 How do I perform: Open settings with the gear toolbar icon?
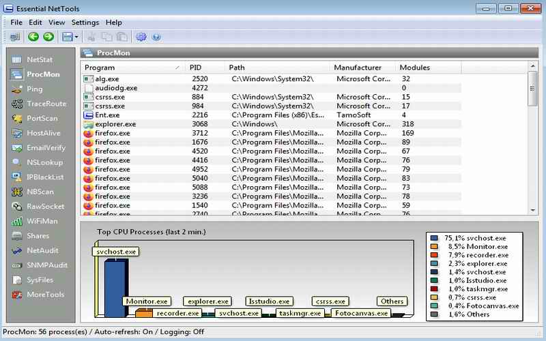click(x=141, y=37)
